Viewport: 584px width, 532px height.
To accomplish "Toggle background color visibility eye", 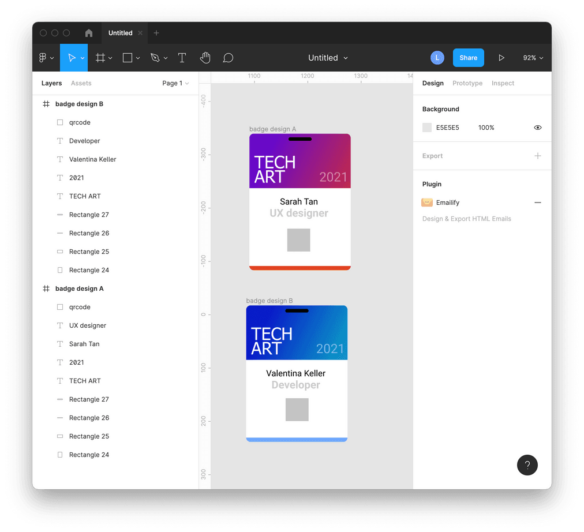I will [538, 128].
